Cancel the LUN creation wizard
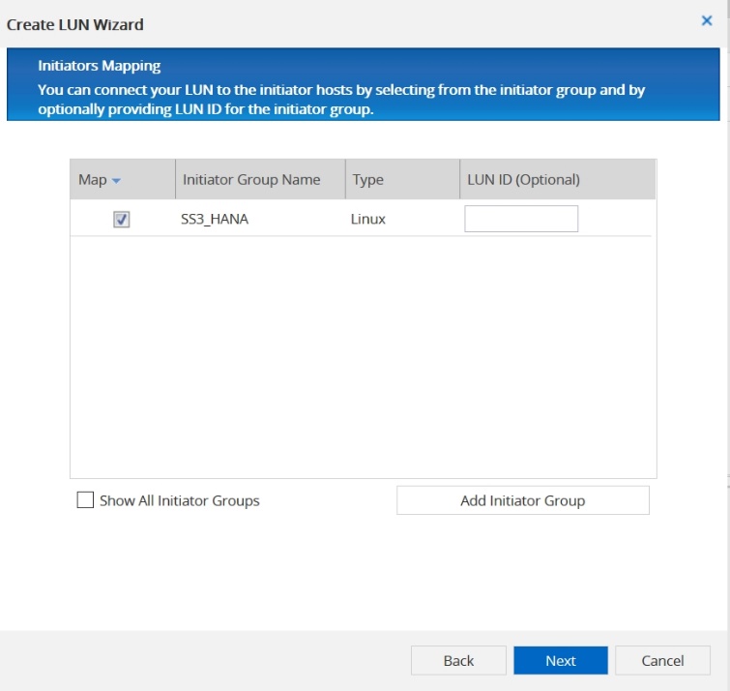This screenshot has width=730, height=691. [662, 661]
